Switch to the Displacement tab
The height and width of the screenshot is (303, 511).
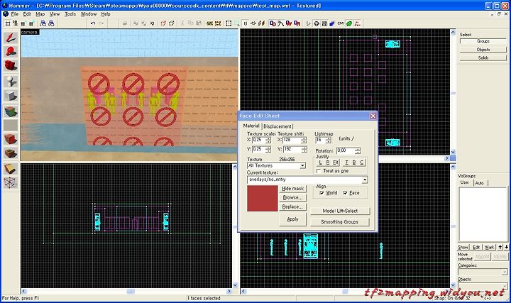click(x=278, y=126)
